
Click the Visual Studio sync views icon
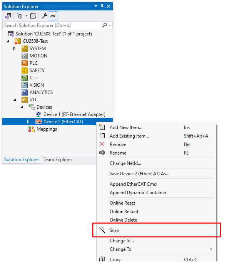8,16
